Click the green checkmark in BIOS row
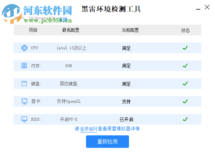The height and width of the screenshot is (155, 215). (185, 119)
